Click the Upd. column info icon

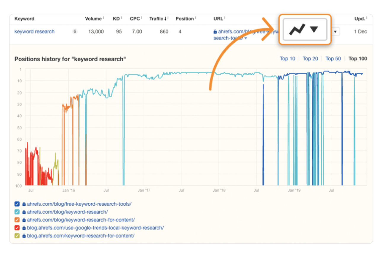tap(366, 17)
